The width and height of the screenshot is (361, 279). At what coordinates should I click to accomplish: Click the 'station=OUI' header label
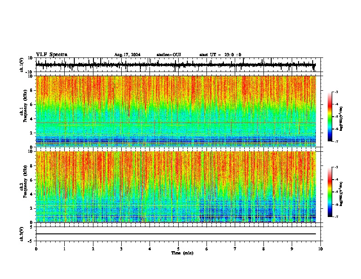click(169, 55)
